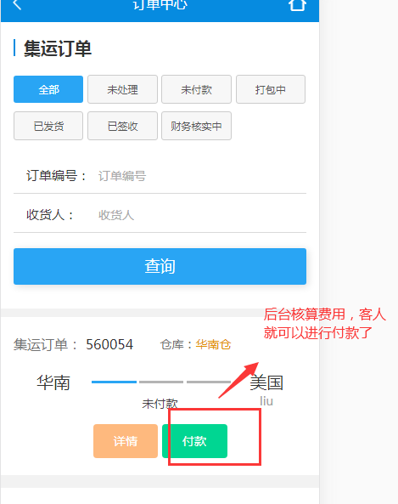Click the blue progress segment of shipment
The width and height of the screenshot is (398, 504).
pos(114,382)
